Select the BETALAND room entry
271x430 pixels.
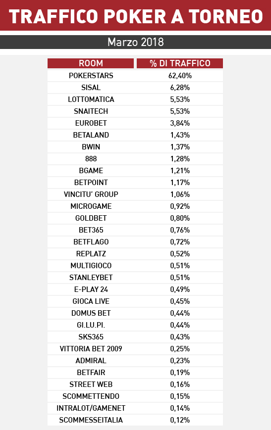click(x=91, y=135)
